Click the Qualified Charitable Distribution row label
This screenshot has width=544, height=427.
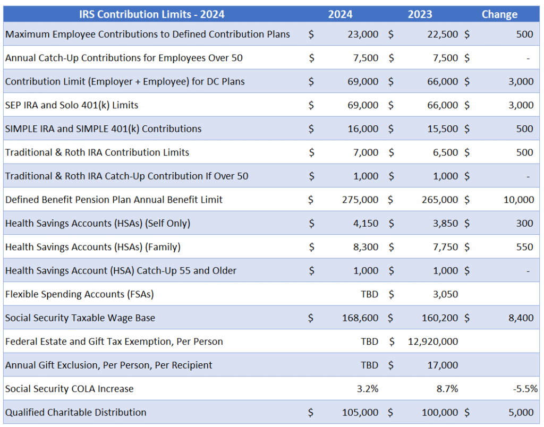coord(76,412)
